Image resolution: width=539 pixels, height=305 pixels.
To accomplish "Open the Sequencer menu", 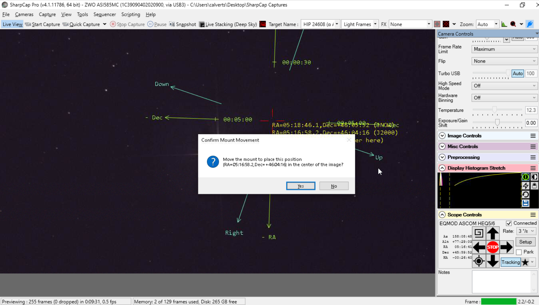I will tap(104, 14).
